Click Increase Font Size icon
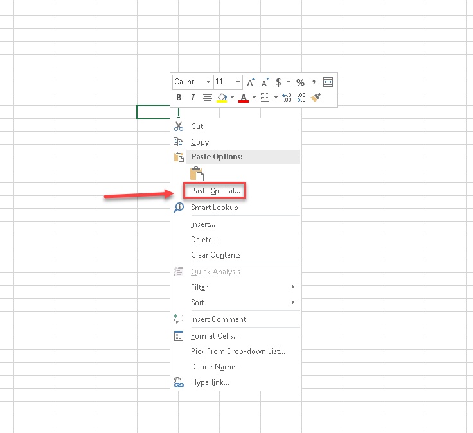This screenshot has height=433, width=473. click(251, 82)
